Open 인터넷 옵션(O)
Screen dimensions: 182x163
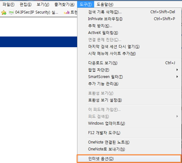pos(129,159)
